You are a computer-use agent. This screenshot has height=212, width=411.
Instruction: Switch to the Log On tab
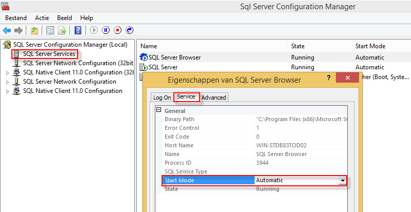click(x=162, y=98)
